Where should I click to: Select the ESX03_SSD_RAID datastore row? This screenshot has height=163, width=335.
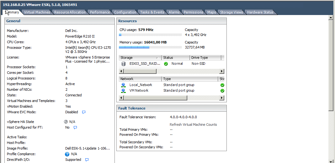[171, 64]
